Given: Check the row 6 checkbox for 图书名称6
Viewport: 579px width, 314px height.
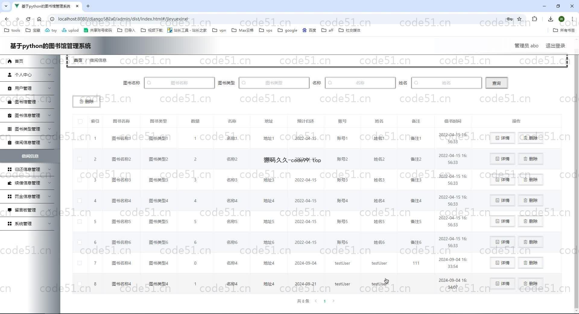Looking at the screenshot, I should click(80, 242).
